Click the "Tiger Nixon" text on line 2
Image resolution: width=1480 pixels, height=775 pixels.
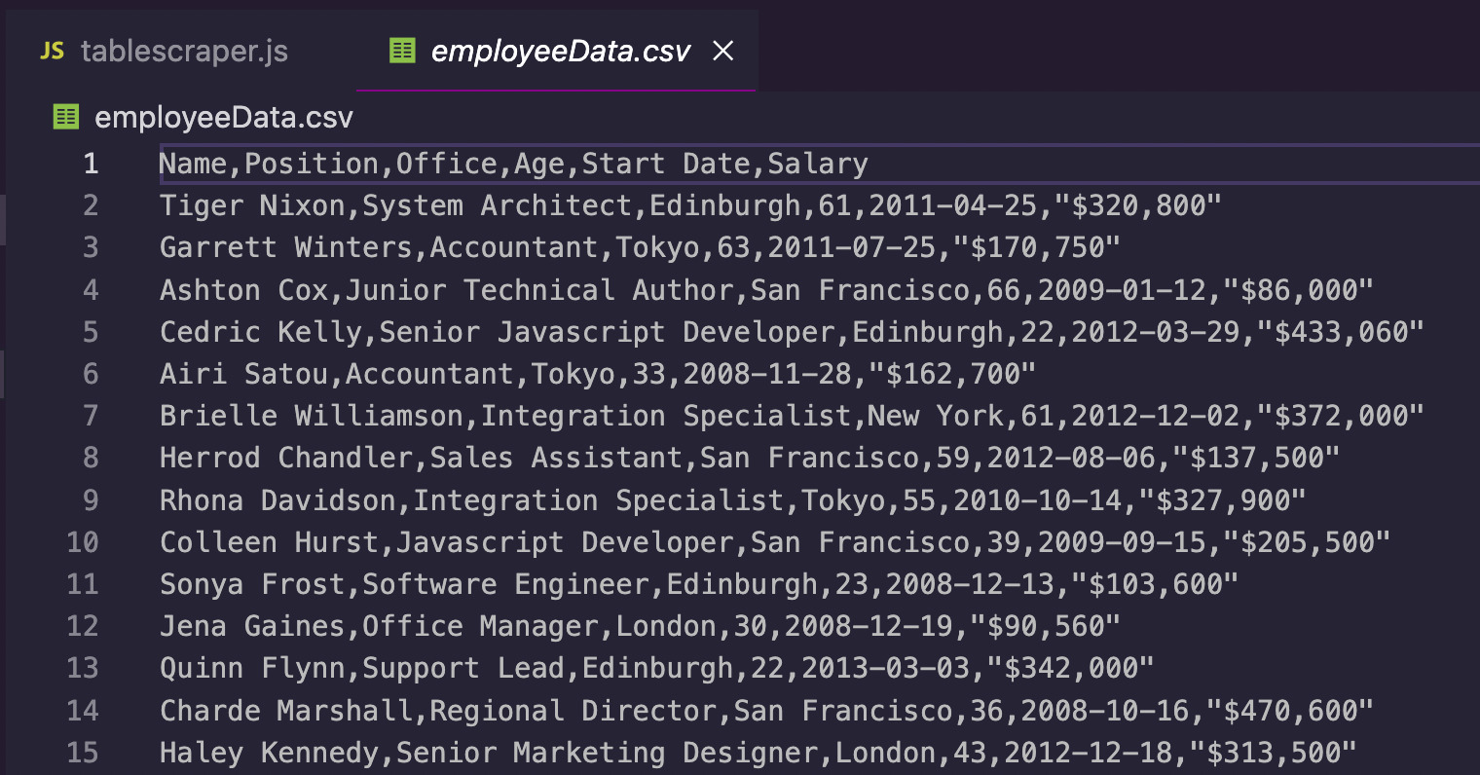click(x=252, y=205)
